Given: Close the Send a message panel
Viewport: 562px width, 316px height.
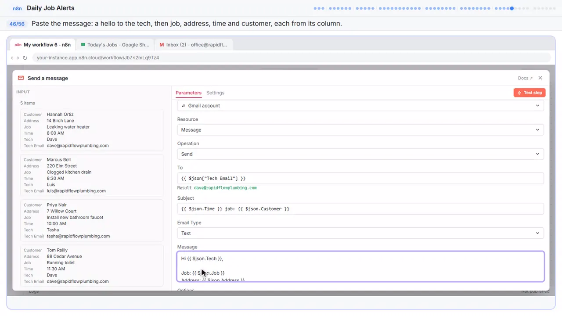Looking at the screenshot, I should pyautogui.click(x=540, y=78).
